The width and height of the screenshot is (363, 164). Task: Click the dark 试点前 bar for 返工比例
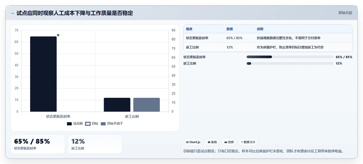click(117, 105)
